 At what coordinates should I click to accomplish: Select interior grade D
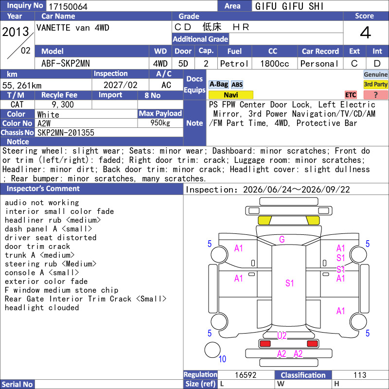pos(377,64)
